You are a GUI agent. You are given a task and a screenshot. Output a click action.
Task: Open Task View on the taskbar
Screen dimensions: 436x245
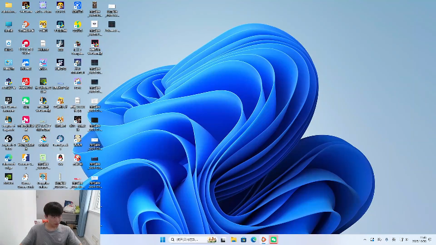pyautogui.click(x=223, y=240)
